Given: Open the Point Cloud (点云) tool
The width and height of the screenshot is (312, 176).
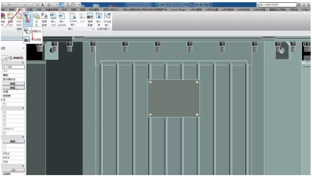Looking at the screenshot, I should pos(37,20).
